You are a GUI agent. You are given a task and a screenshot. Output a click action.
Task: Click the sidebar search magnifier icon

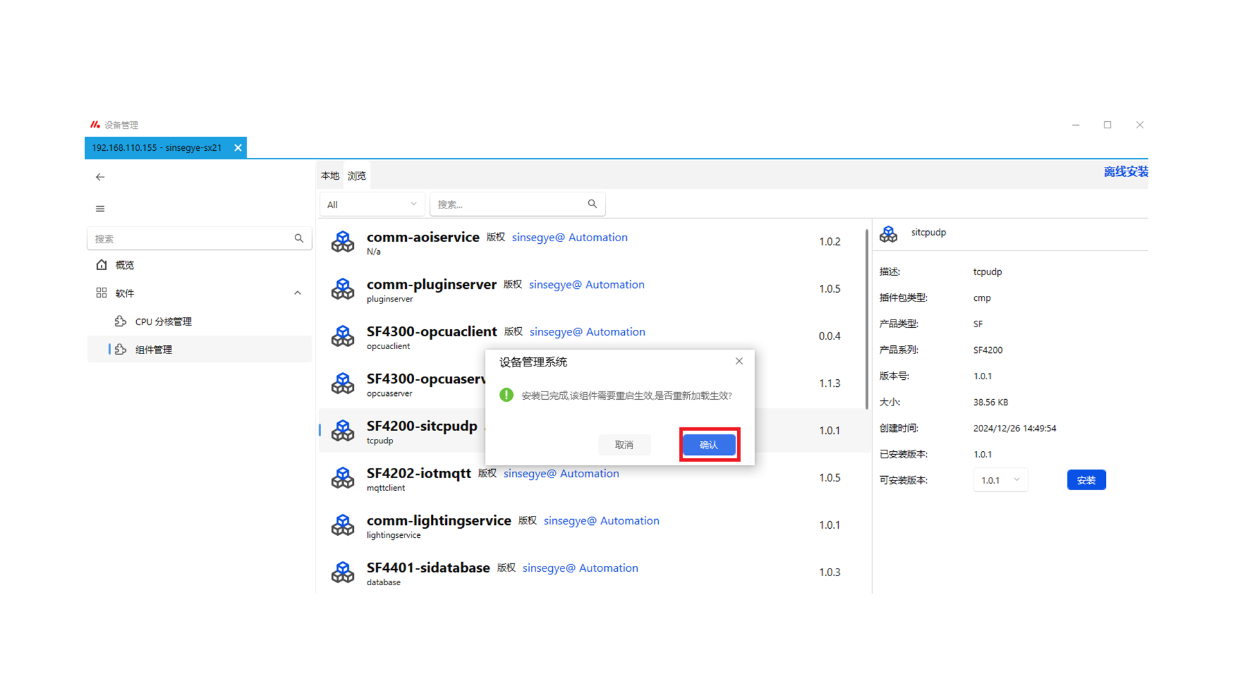click(x=299, y=238)
